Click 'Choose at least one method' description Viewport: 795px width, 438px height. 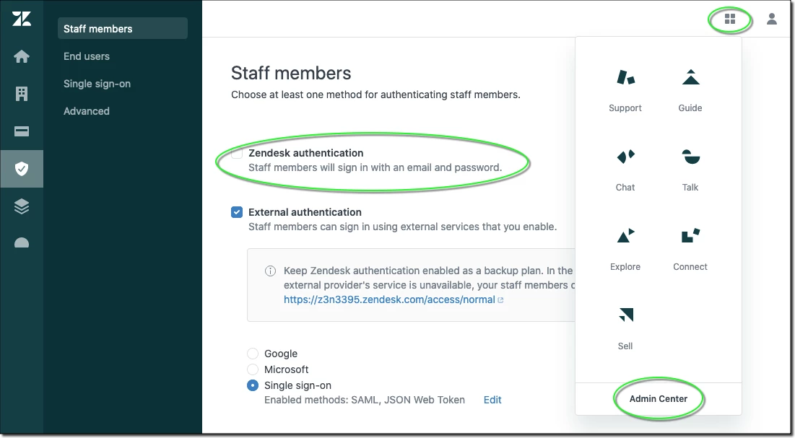(x=375, y=95)
